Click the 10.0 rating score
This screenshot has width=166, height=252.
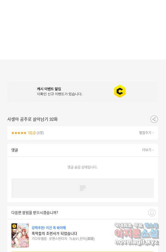click(x=32, y=133)
